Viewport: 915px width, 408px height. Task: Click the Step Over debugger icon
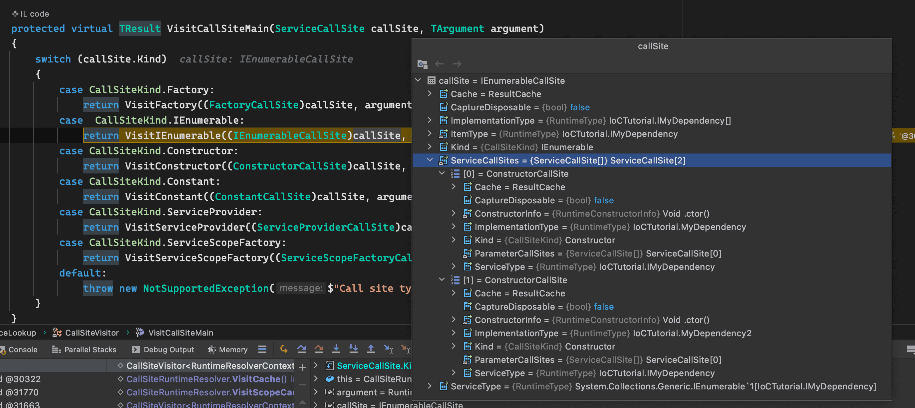[302, 349]
